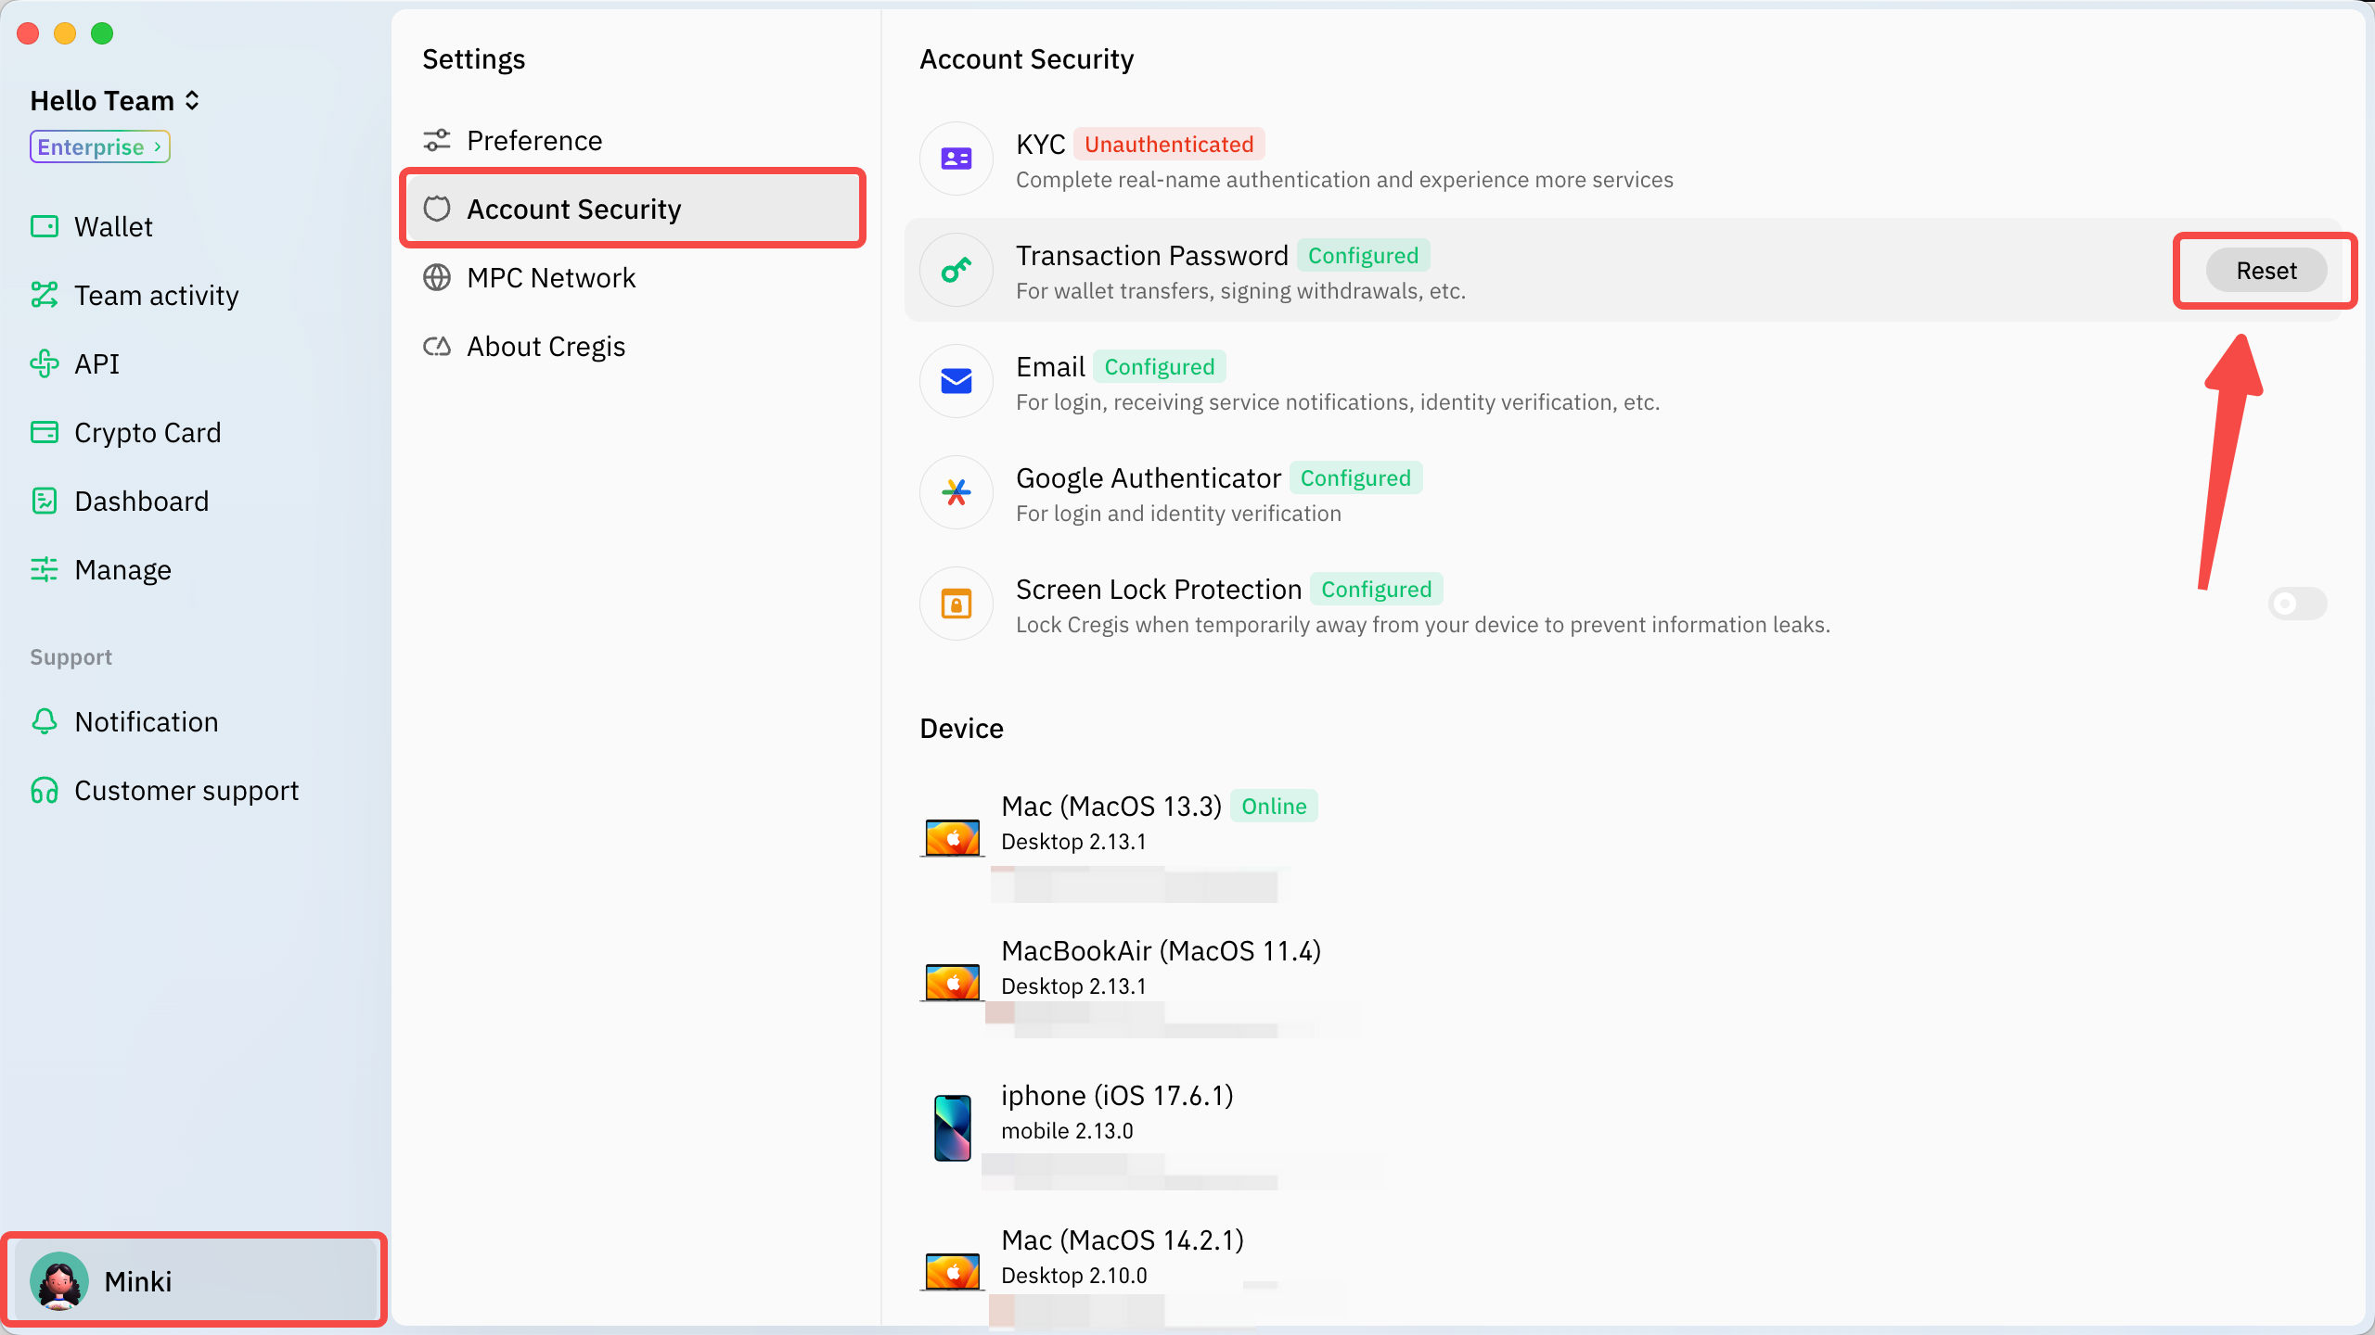Open the Wallet section
The height and width of the screenshot is (1335, 2375).
pyautogui.click(x=113, y=226)
